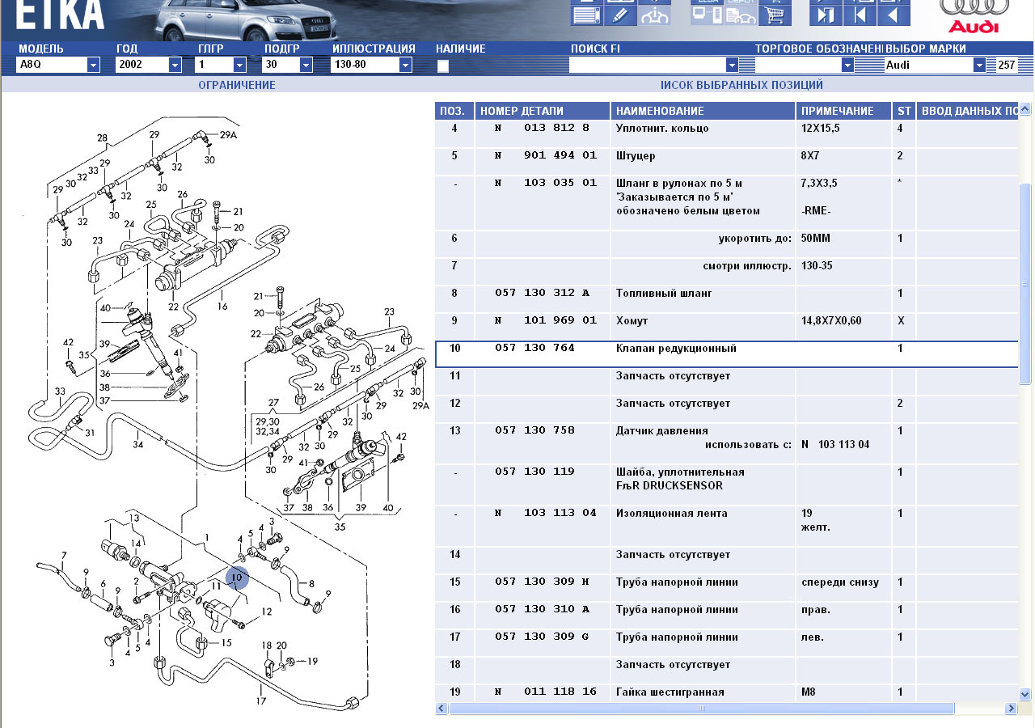Launch the ELSA computer icon
Image resolution: width=1035 pixels, height=728 pixels.
(706, 15)
